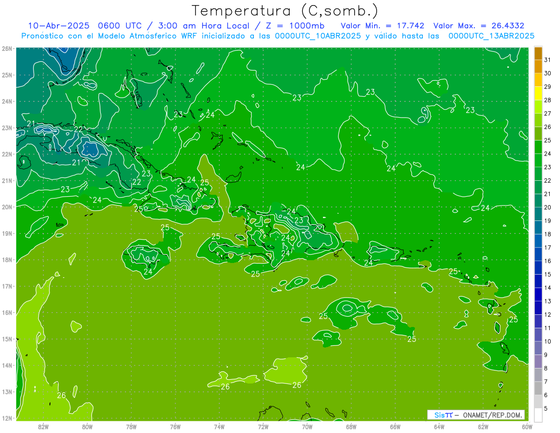Click the '66W' longitude axis label
This screenshot has width=560, height=433.
[395, 426]
